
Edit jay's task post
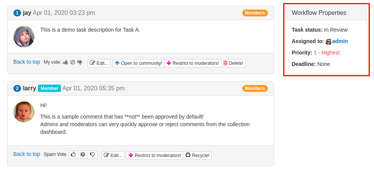click(99, 63)
